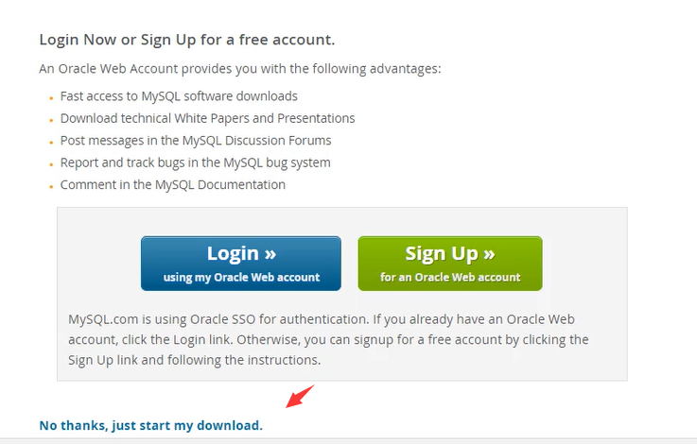Click the green Sign Up button
Screen dimensions: 697x444
(450, 264)
